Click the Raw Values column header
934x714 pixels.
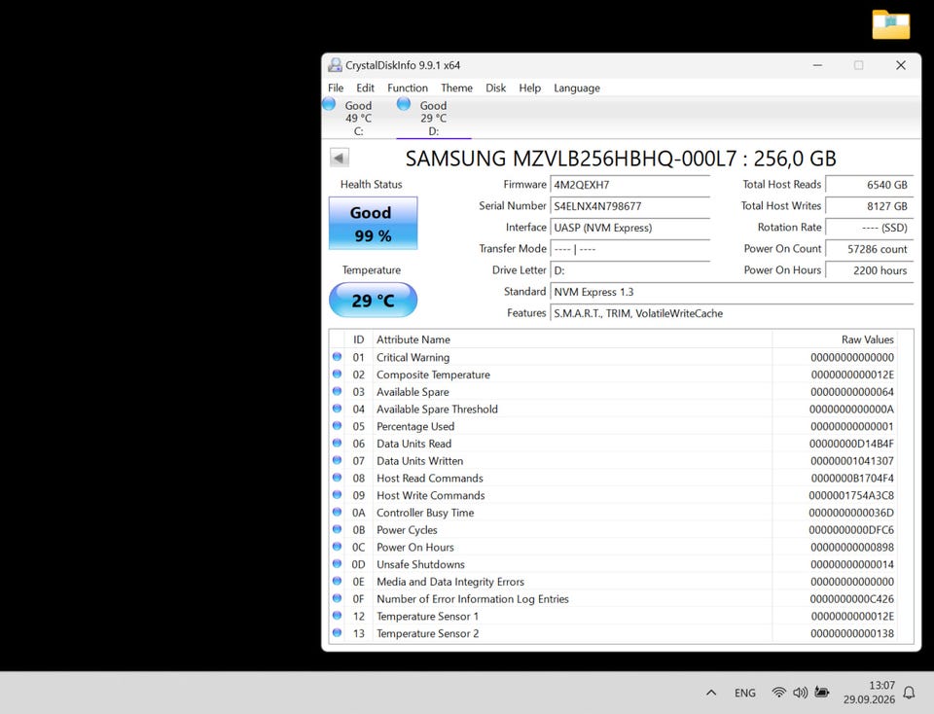coord(835,339)
